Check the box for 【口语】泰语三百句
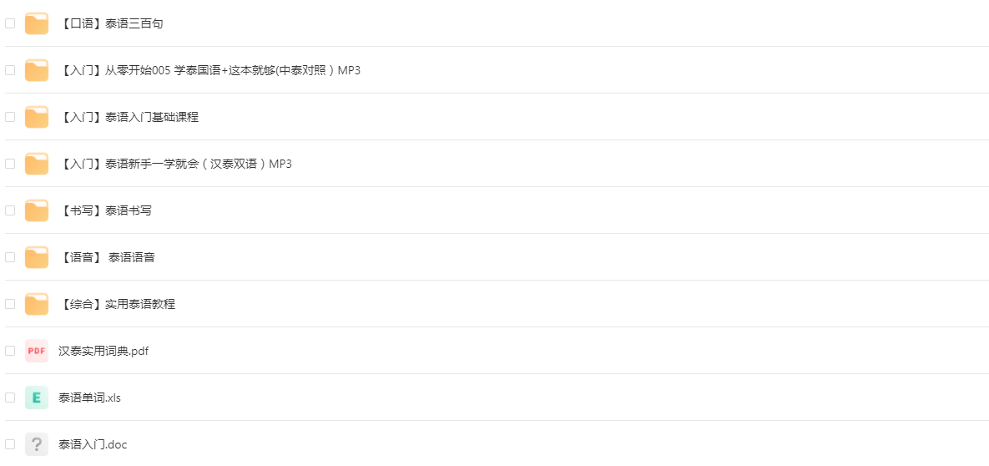Viewport: 989px width, 466px height. 10,23
